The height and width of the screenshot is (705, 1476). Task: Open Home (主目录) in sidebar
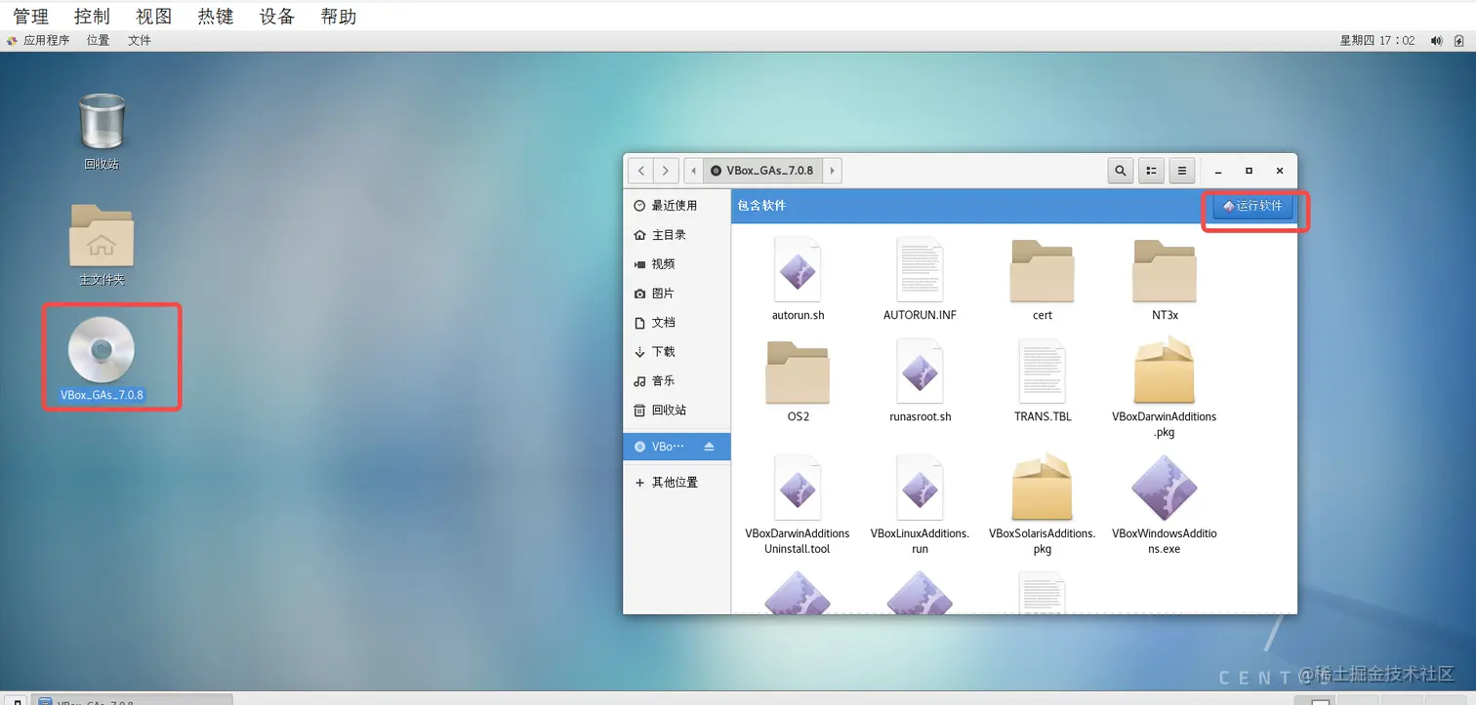677,235
